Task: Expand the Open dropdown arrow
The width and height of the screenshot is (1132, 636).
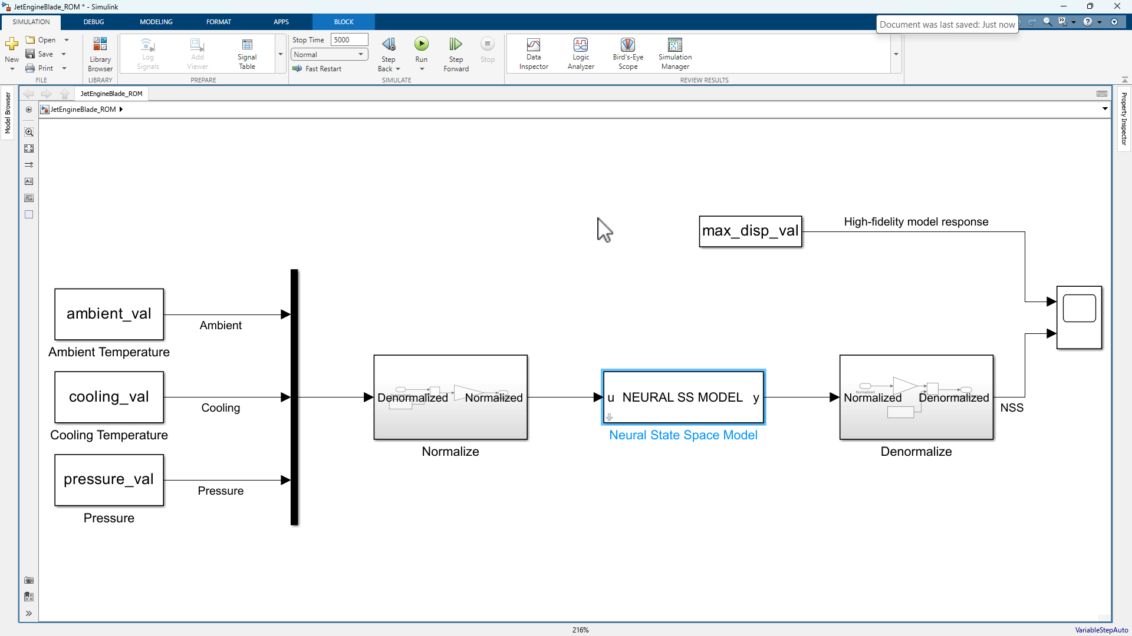Action: [x=67, y=40]
